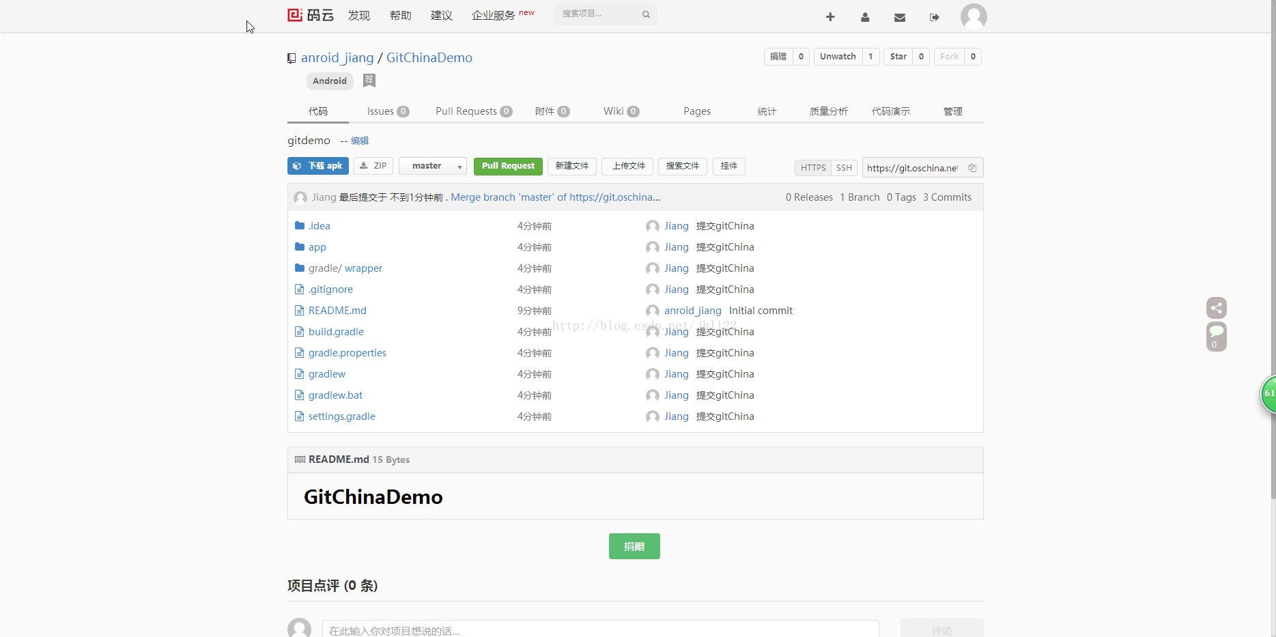Click the search magnifier icon
The width and height of the screenshot is (1276, 637).
click(646, 14)
